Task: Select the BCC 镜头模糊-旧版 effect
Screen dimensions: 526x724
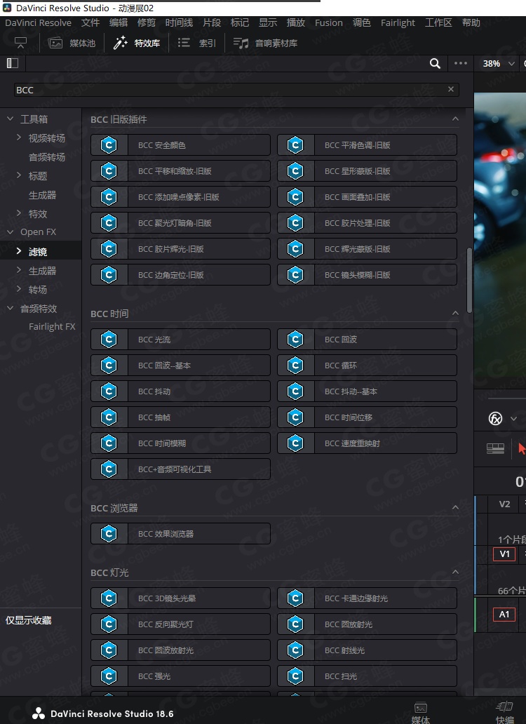Action: (367, 275)
